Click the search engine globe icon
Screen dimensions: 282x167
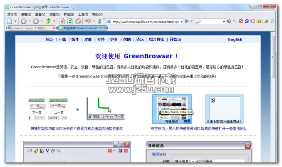pyautogui.click(x=229, y=21)
